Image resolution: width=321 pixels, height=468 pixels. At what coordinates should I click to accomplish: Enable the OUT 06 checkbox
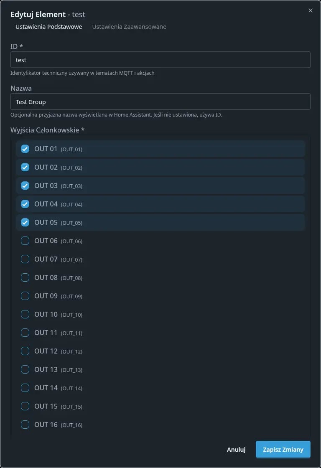(25, 241)
